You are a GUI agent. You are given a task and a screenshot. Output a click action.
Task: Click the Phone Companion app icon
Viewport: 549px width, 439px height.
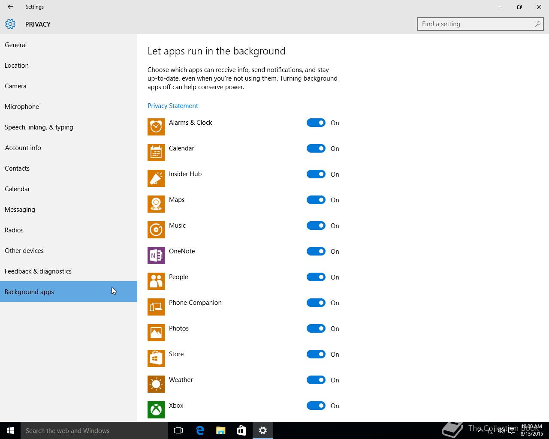point(156,307)
